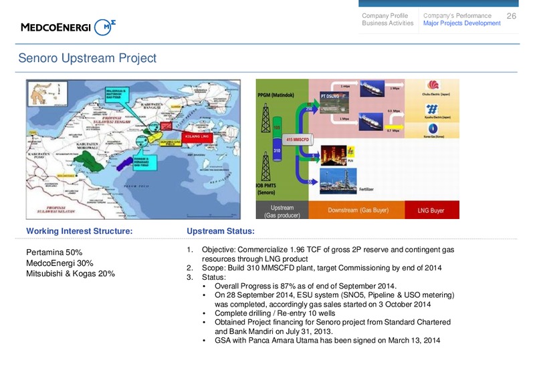Click the PPGM Matindok drilling rig icon
Screen dimensions: 535x370
pyautogui.click(x=265, y=118)
